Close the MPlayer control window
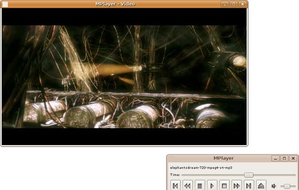 pos(293,158)
